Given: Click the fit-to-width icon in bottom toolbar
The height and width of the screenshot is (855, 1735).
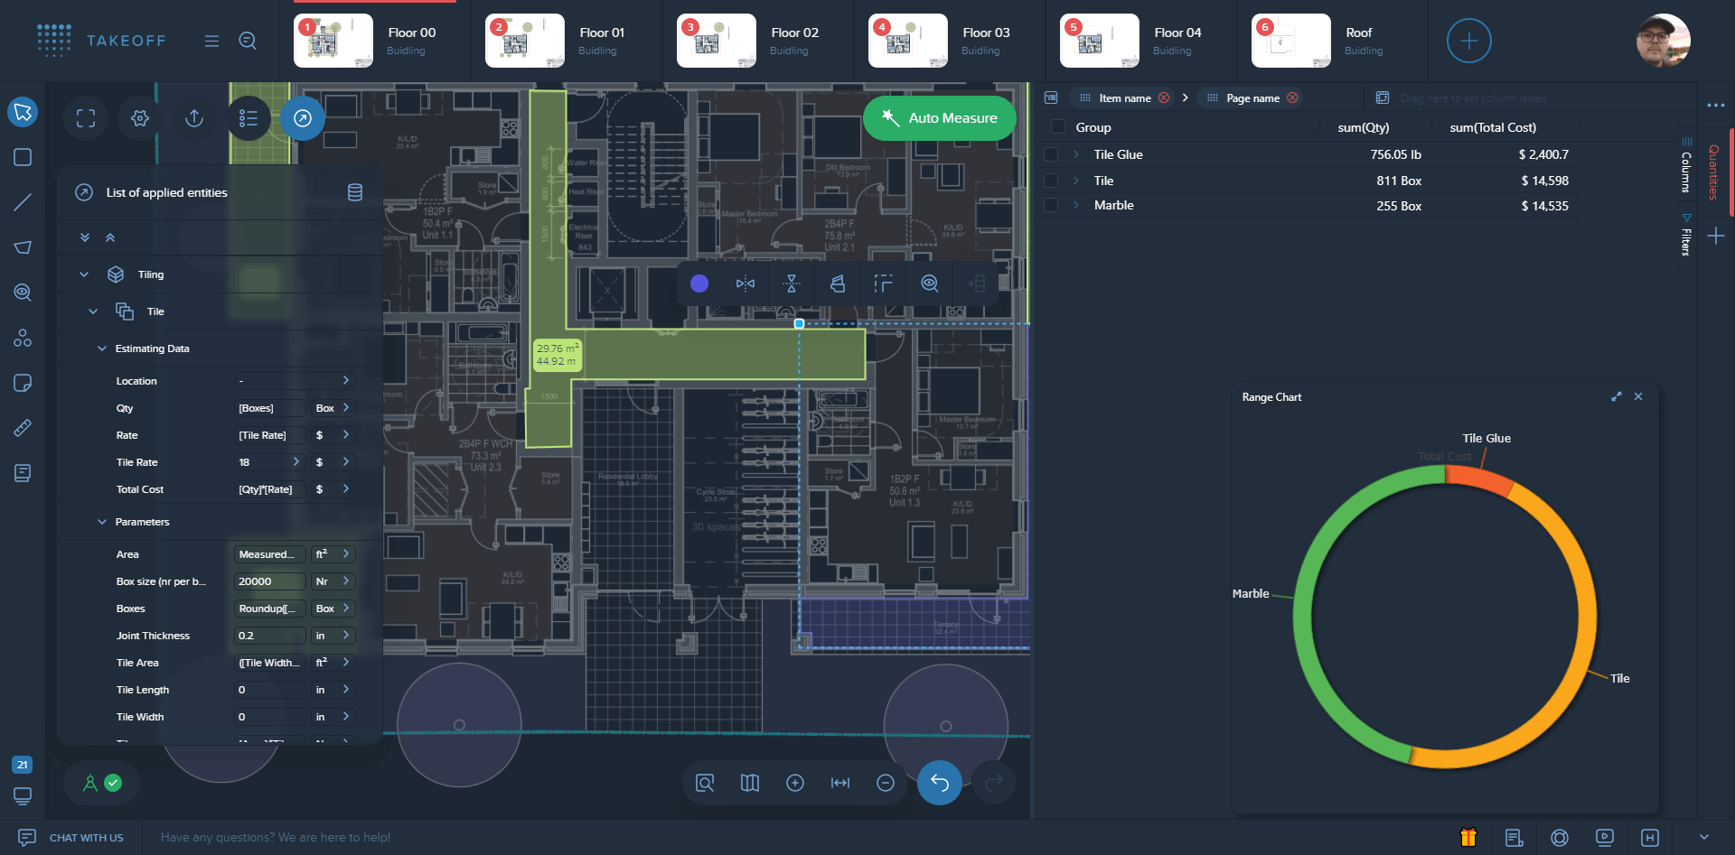Looking at the screenshot, I should click(x=840, y=783).
